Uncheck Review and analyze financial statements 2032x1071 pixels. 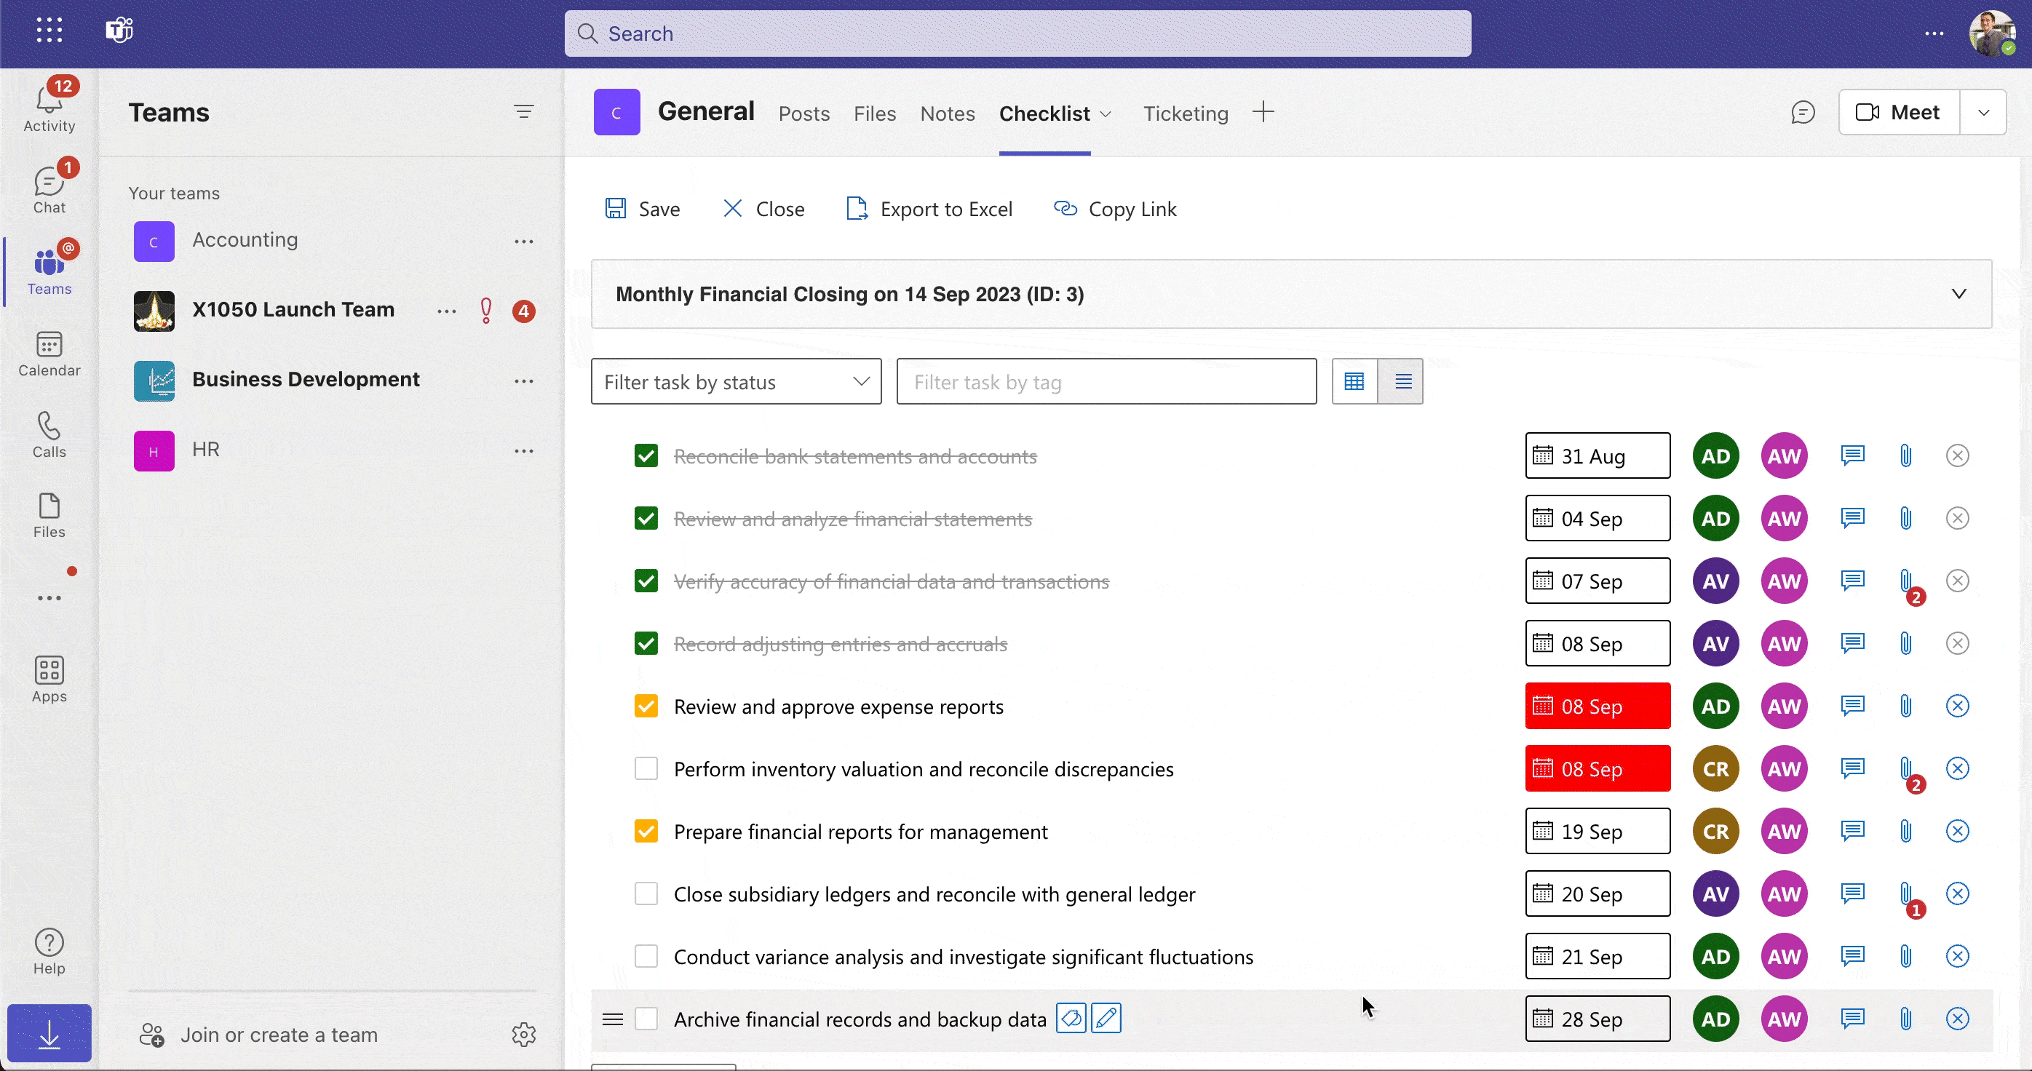[646, 518]
